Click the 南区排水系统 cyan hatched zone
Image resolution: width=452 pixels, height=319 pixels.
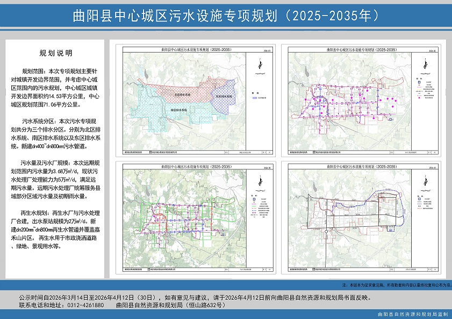(x=177, y=110)
